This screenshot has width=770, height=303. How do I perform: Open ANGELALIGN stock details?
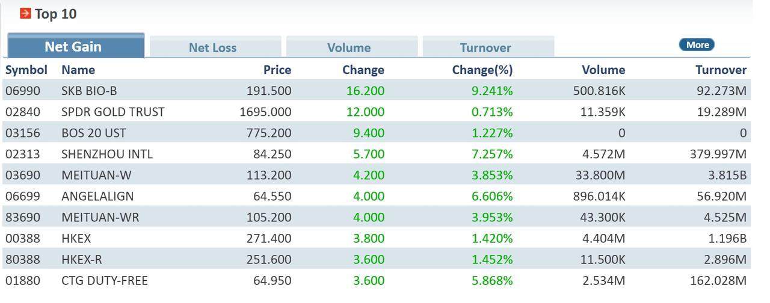coord(97,196)
